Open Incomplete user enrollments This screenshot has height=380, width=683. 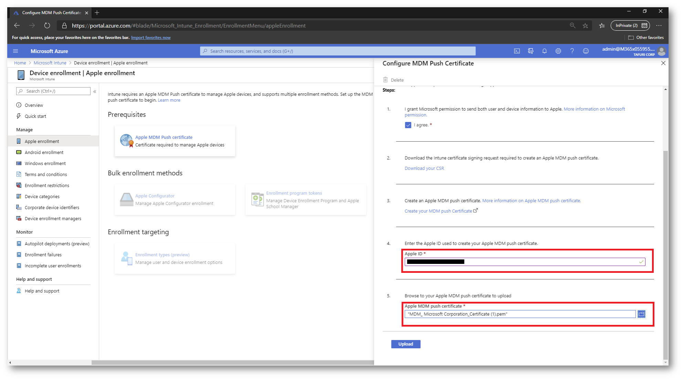point(53,266)
